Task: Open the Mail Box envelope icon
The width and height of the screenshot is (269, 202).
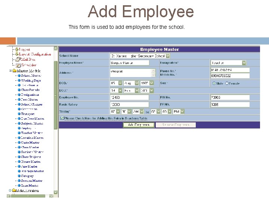Action: coord(18,59)
